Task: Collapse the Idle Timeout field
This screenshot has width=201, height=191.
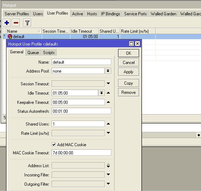Action: [108, 93]
